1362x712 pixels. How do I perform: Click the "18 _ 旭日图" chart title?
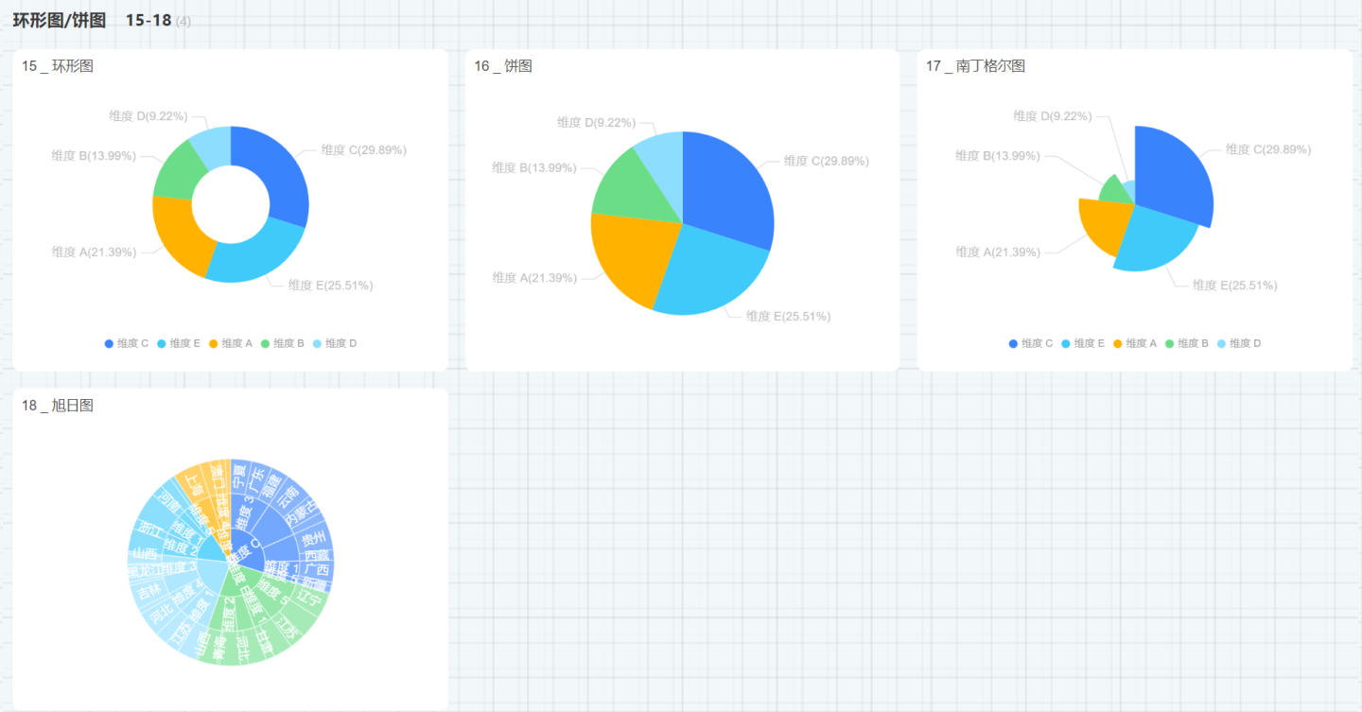pyautogui.click(x=58, y=405)
